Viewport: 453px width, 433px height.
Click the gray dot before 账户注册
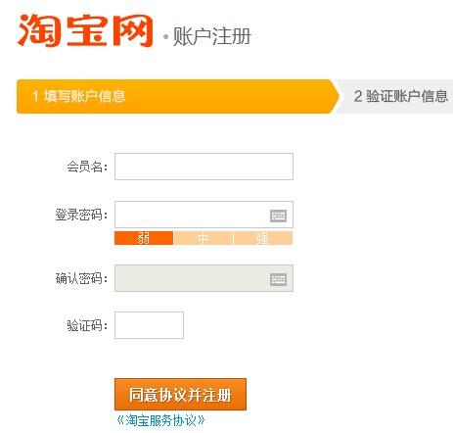(166, 37)
